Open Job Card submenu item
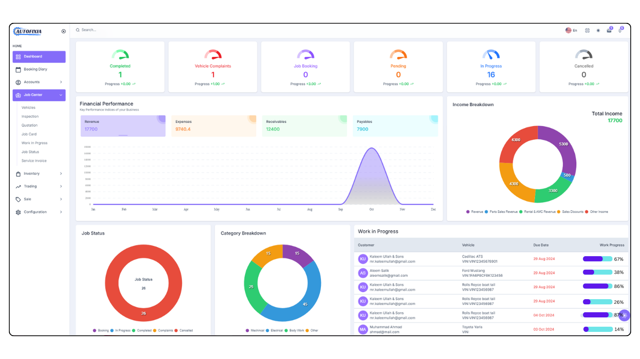Screen dimensions: 640x359 [x=29, y=134]
